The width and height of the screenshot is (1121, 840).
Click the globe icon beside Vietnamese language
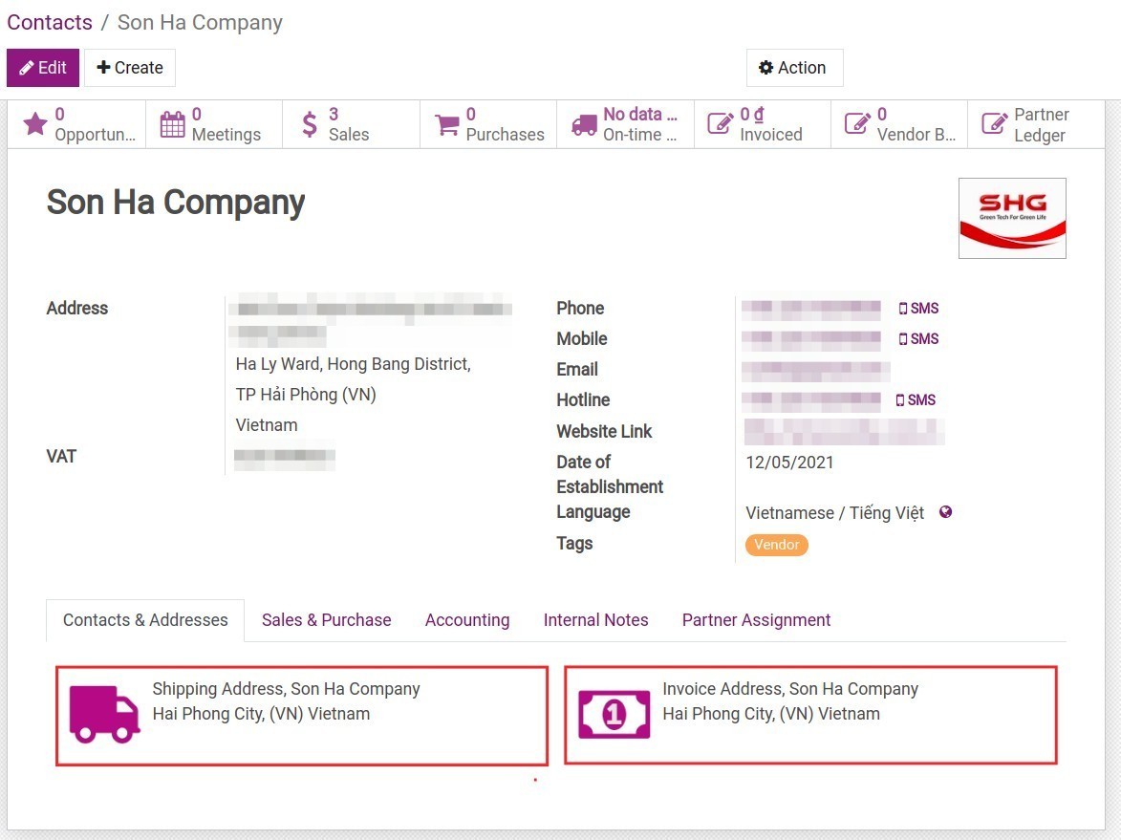(x=945, y=512)
